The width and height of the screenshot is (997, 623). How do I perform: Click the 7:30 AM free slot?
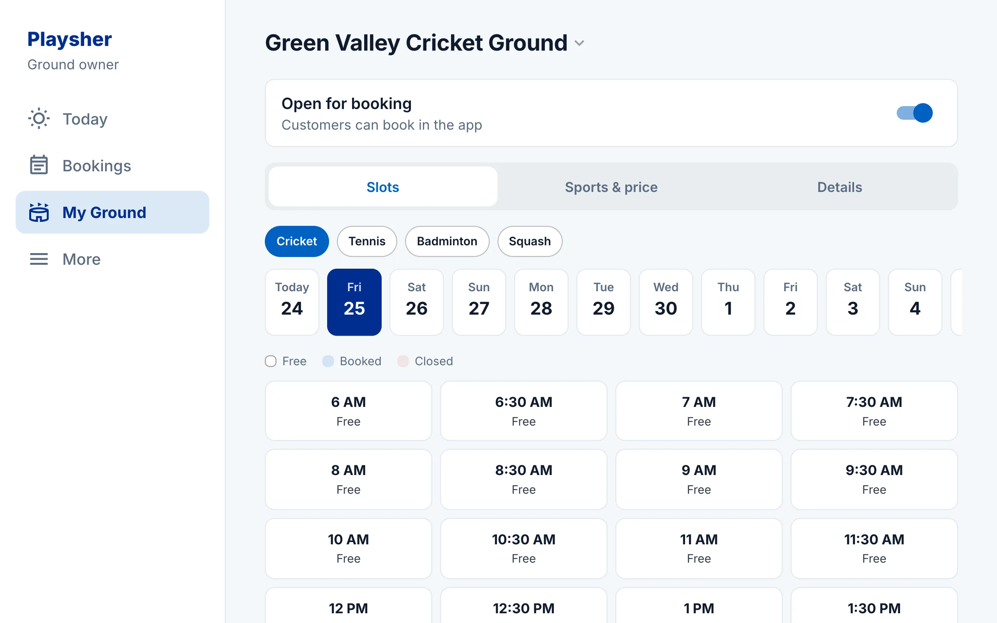click(x=874, y=411)
